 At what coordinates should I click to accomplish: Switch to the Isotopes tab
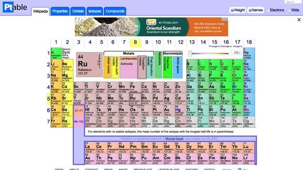click(95, 11)
